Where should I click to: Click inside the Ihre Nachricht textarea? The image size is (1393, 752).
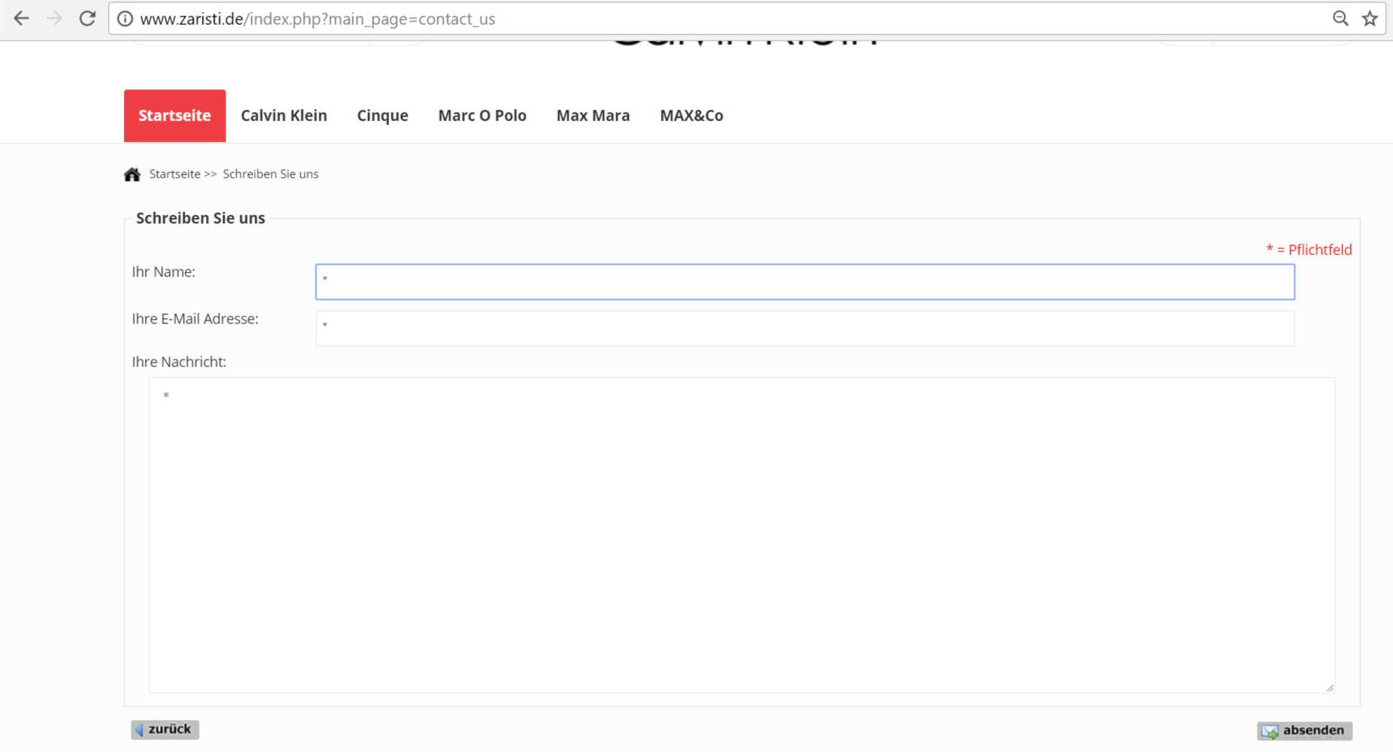[742, 535]
